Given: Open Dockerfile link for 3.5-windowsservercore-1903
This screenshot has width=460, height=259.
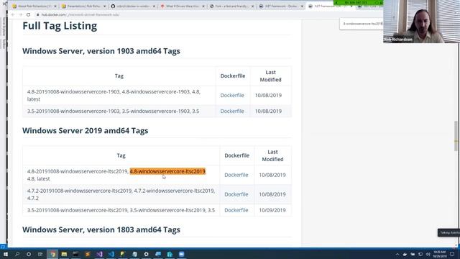Looking at the screenshot, I should (x=232, y=111).
